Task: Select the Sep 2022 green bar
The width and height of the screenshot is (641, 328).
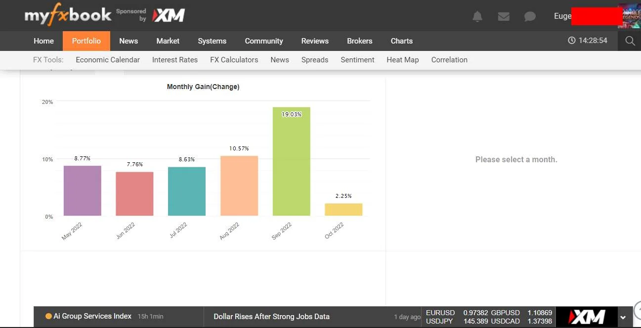Action: 292,161
